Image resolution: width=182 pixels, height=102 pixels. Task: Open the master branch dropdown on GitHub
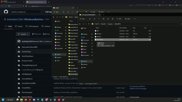pos(23,34)
